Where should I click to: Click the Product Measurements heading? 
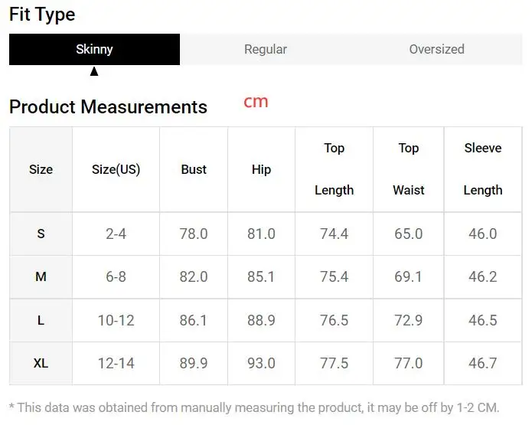(108, 107)
